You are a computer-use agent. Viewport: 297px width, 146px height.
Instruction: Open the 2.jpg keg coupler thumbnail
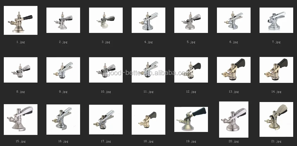[63, 20]
